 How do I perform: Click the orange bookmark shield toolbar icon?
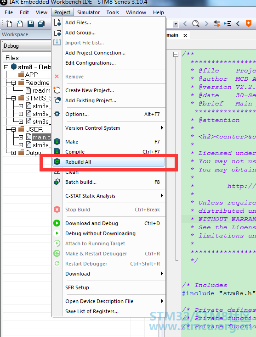(249, 23)
